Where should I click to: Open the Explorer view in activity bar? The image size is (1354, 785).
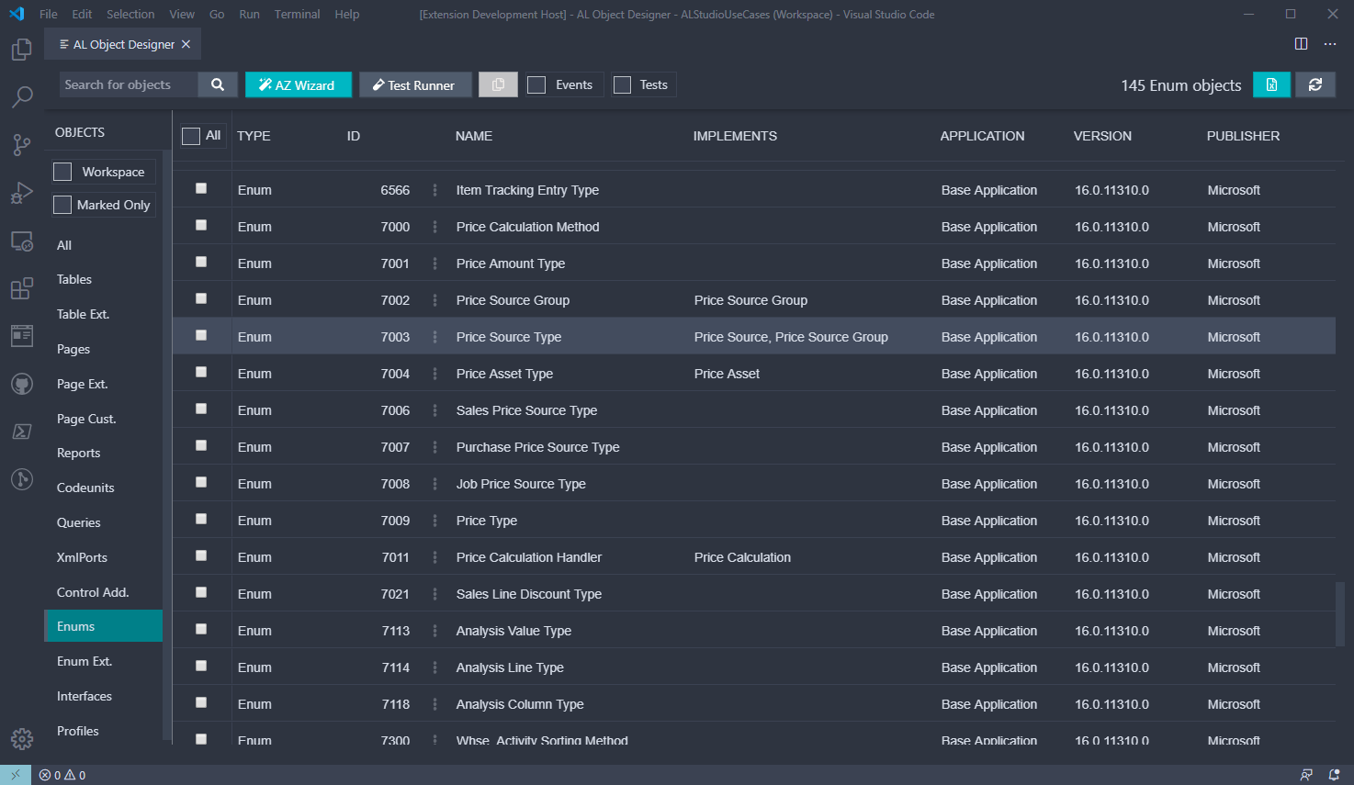point(22,50)
